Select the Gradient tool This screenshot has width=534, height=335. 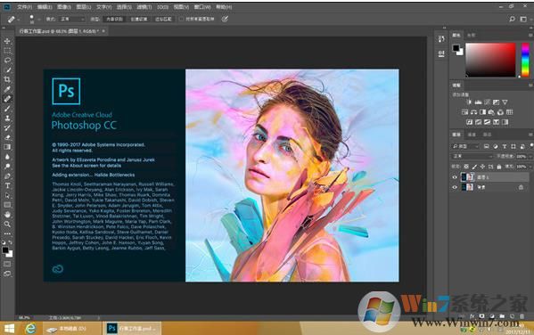7,147
